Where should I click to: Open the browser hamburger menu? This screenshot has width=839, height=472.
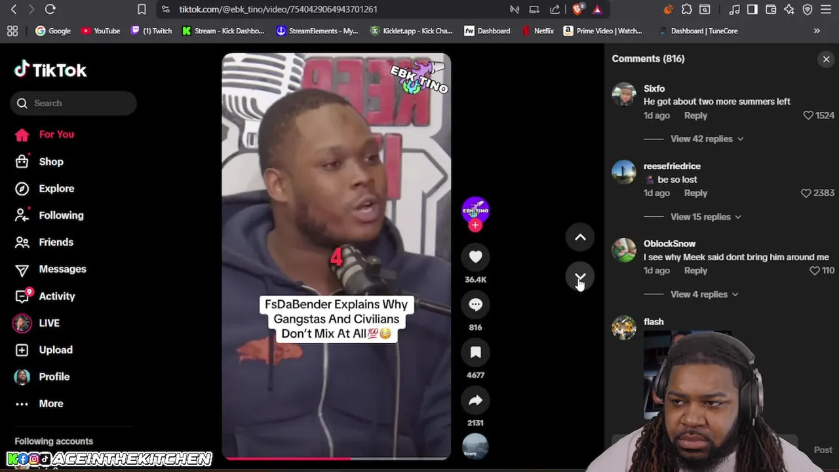pyautogui.click(x=826, y=9)
